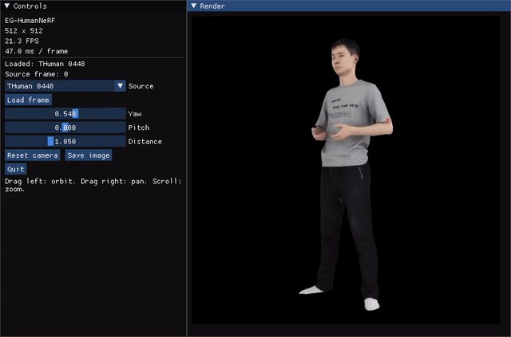
Task: Click the Quit button
Action: pos(16,169)
